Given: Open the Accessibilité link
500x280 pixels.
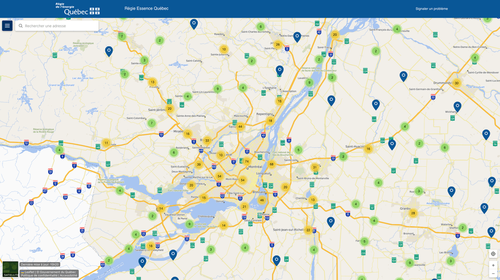Looking at the screenshot, I should [68, 275].
